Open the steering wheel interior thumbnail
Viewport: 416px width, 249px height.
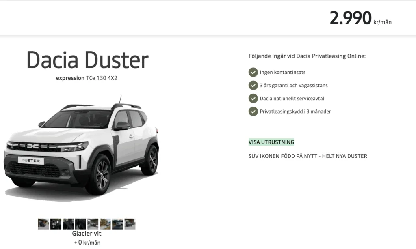pyautogui.click(x=56, y=224)
